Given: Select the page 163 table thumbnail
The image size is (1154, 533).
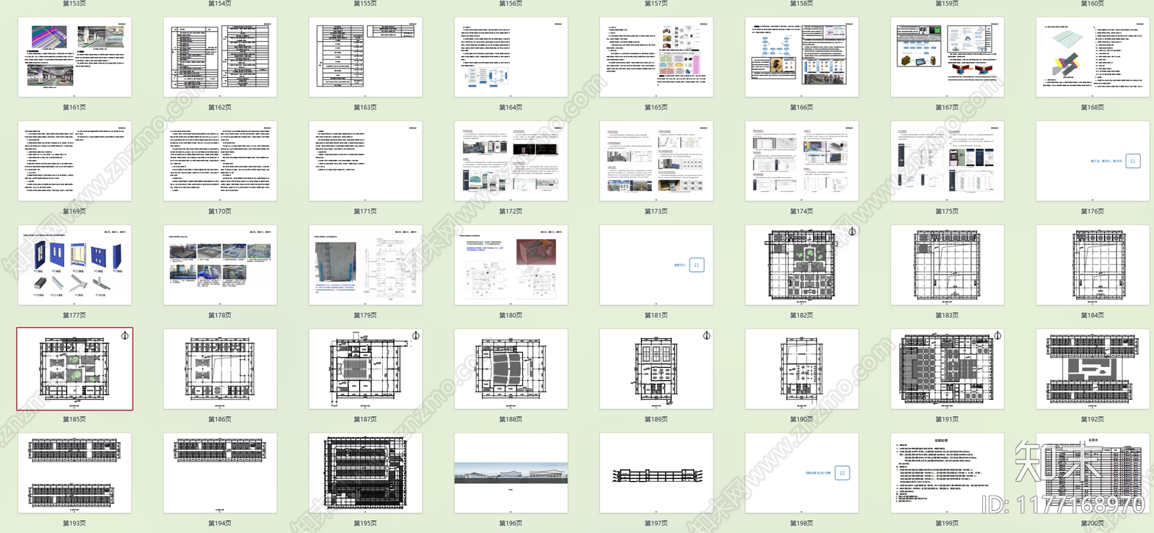Looking at the screenshot, I should point(366,57).
